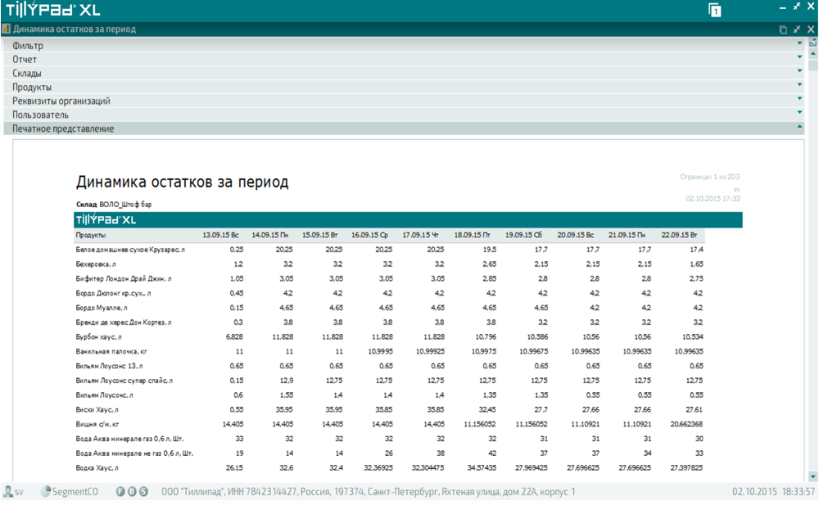Click the S circle status indicator
Image resolution: width=819 pixels, height=505 pixels.
(144, 492)
